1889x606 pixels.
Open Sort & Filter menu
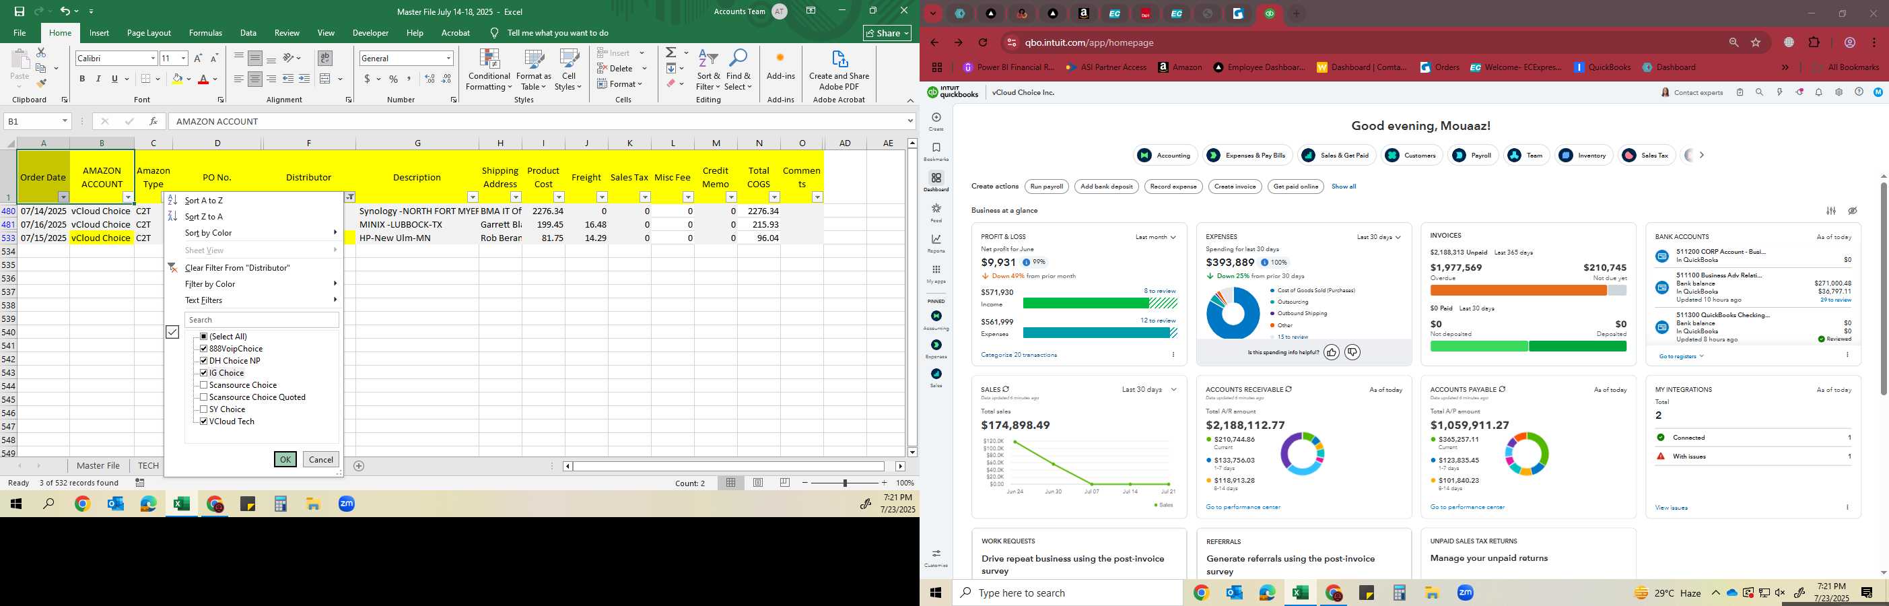(708, 71)
